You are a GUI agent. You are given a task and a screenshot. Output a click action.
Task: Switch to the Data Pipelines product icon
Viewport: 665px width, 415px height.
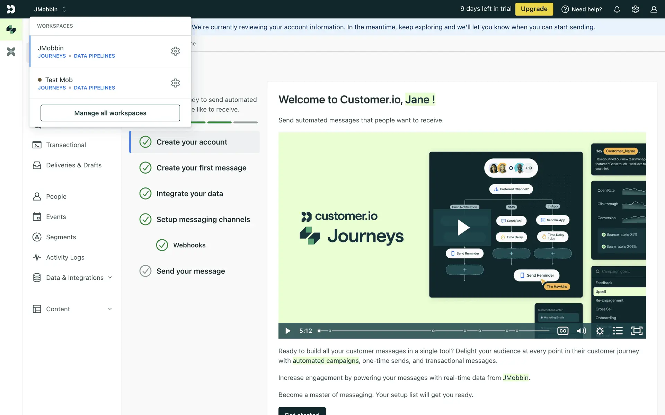[x=11, y=52]
